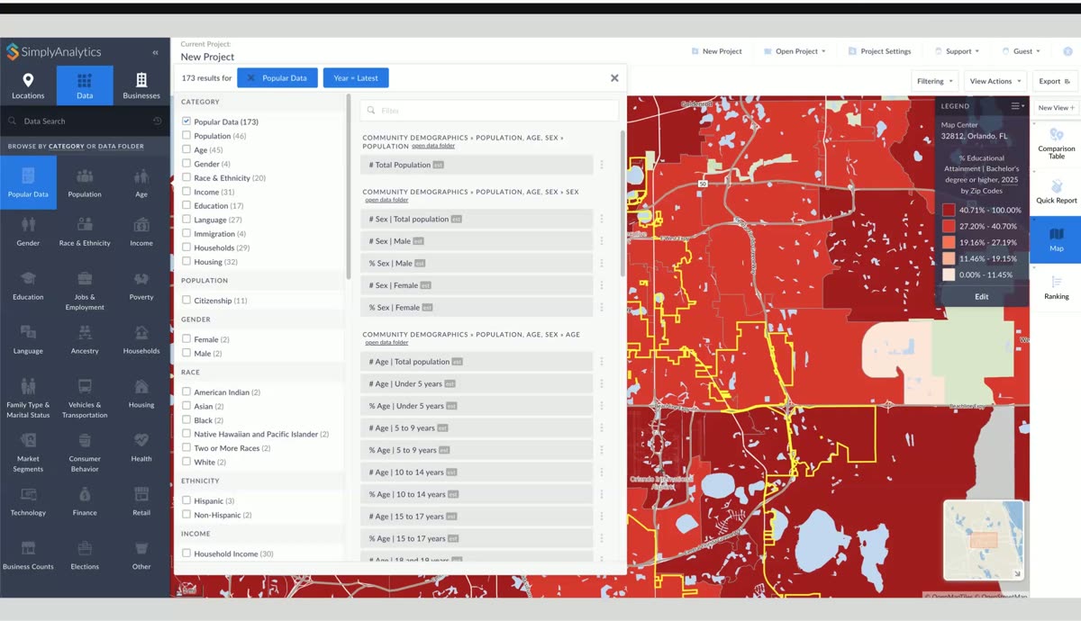This screenshot has width=1081, height=621.
Task: Check the Education (17) checkbox
Action: click(186, 205)
